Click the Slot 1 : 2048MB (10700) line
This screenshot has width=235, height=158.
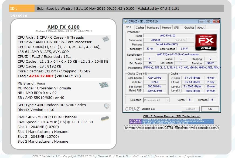[38, 127]
